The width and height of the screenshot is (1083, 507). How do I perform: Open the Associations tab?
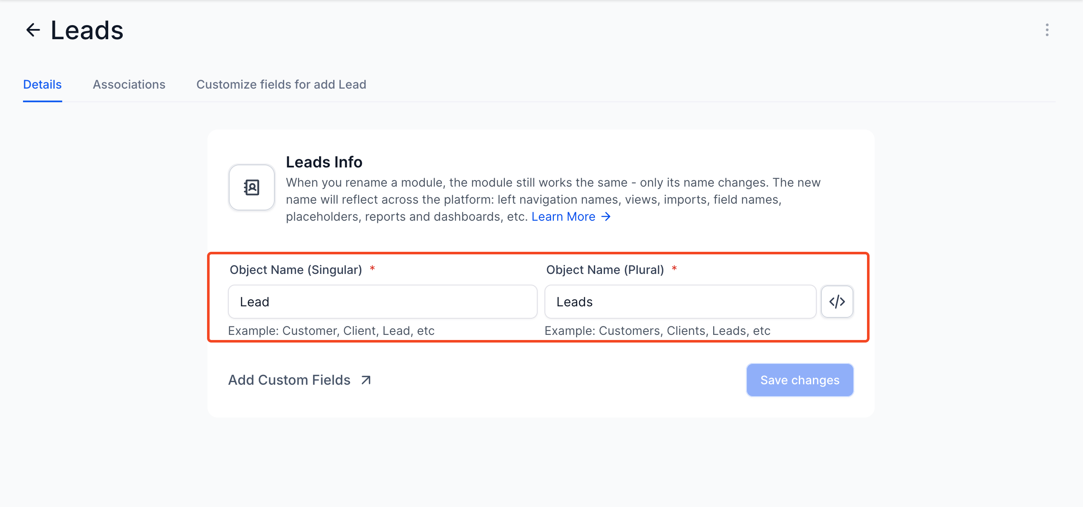pos(129,84)
